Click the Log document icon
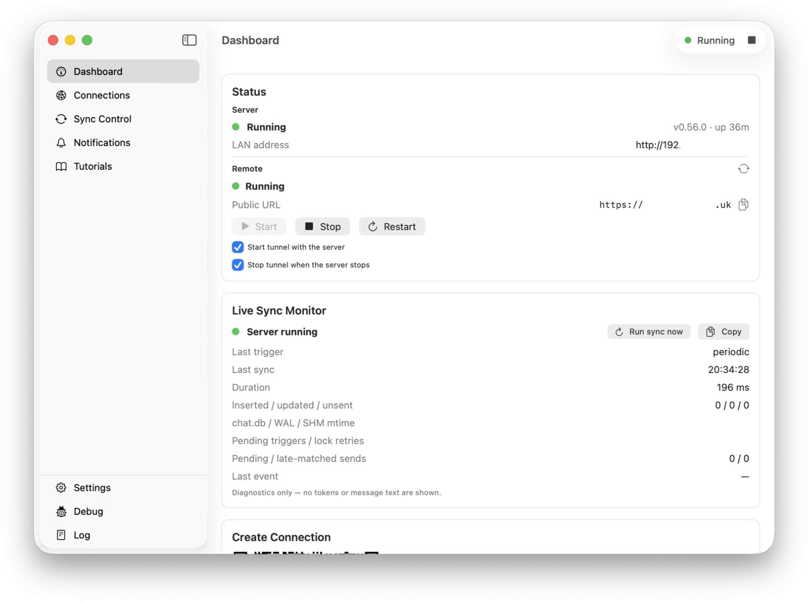808x602 pixels. (61, 535)
